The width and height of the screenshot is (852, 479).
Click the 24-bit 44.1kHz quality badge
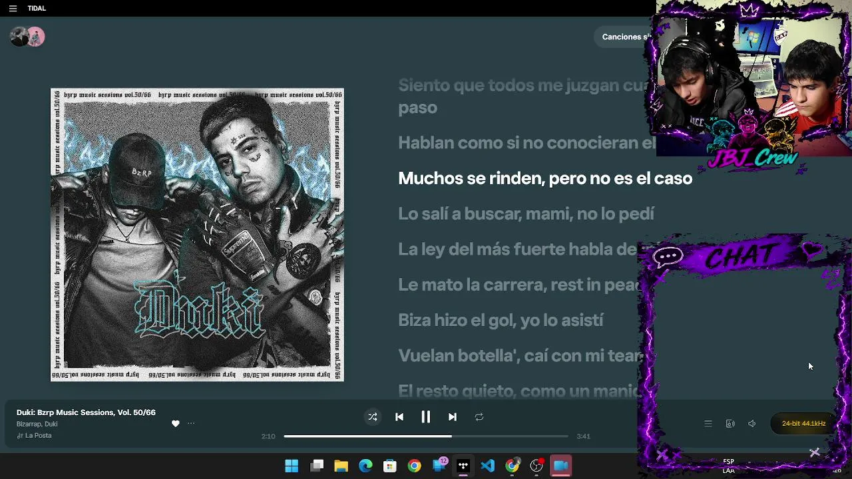(803, 424)
